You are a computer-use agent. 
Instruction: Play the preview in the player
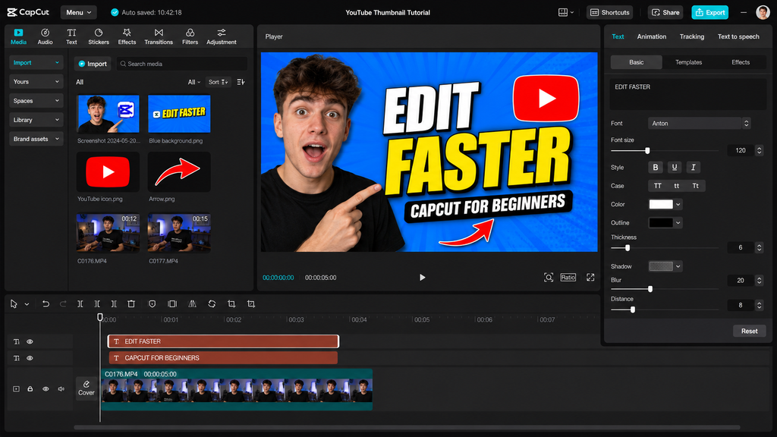422,278
